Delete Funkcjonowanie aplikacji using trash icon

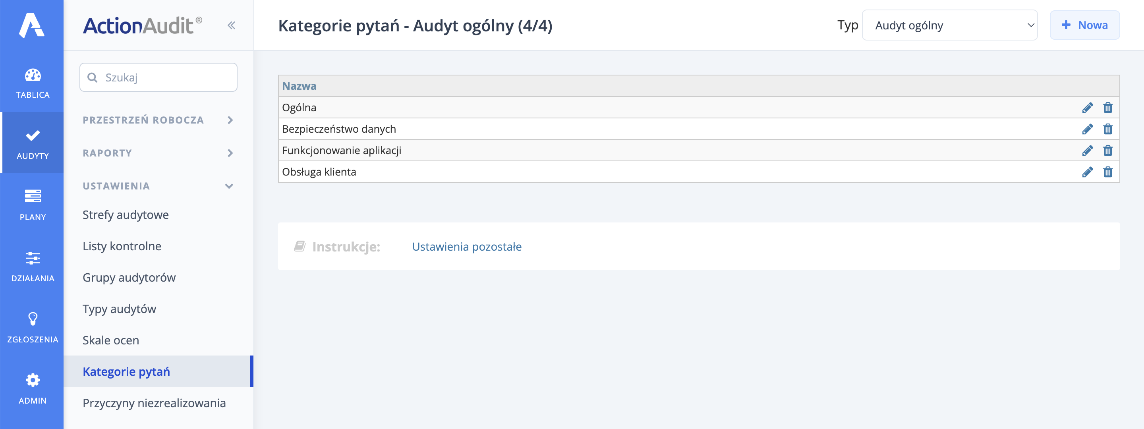coord(1108,151)
